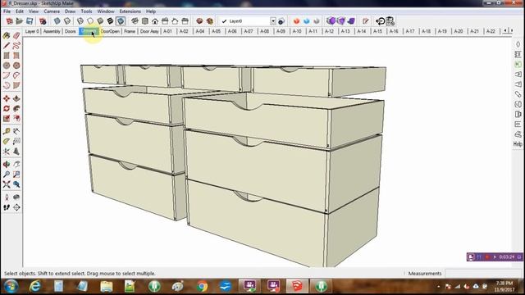Choose the Offset tool

pos(16,118)
